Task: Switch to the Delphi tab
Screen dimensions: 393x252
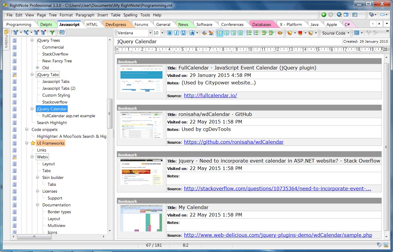Action: tap(46, 24)
